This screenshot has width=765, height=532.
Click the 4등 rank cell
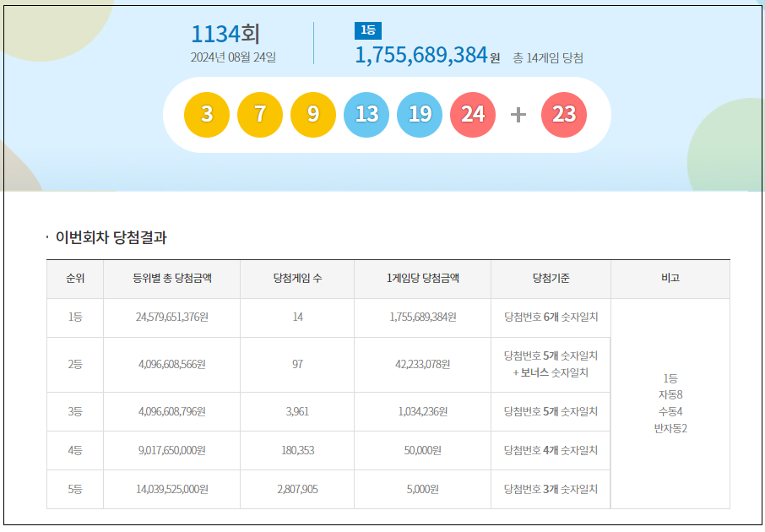[75, 450]
